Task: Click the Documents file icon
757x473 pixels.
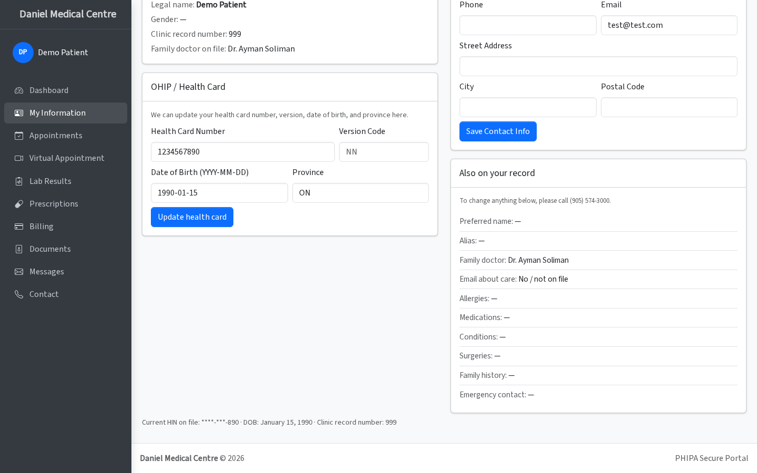Action: 19,249
